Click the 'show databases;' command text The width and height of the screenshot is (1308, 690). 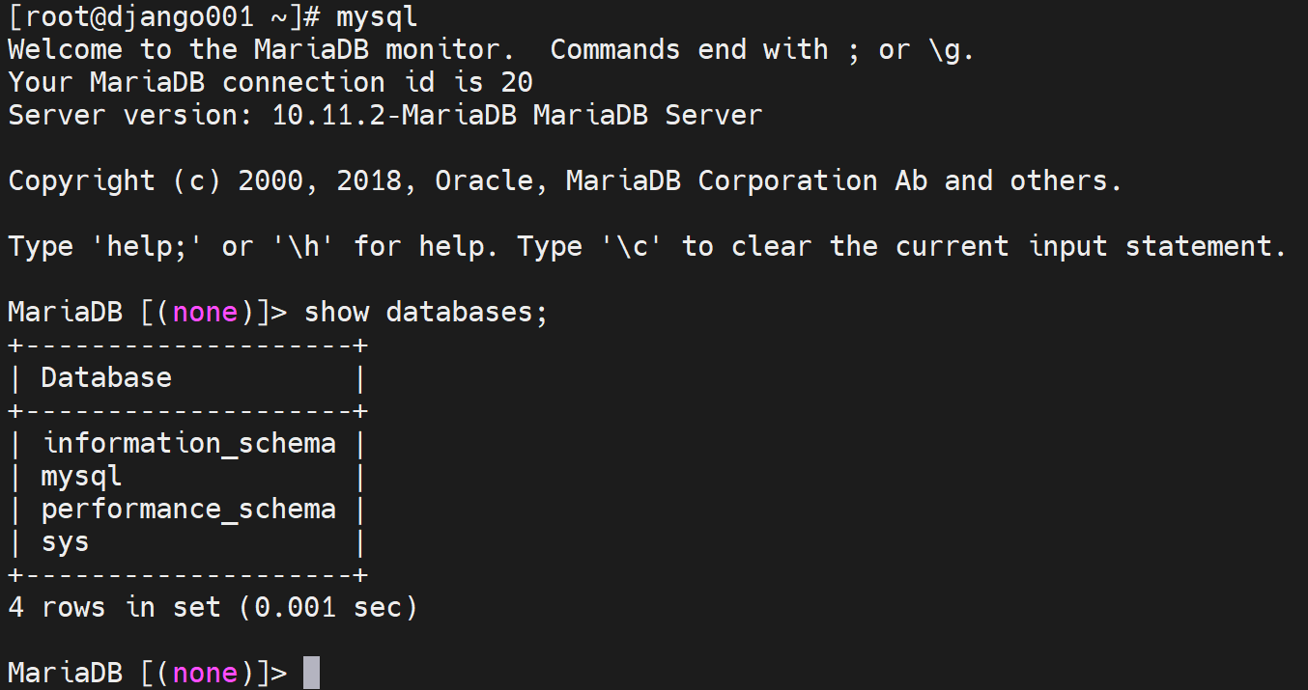point(425,313)
